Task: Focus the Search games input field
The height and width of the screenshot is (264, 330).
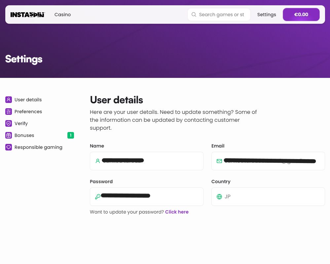Action: point(221,15)
